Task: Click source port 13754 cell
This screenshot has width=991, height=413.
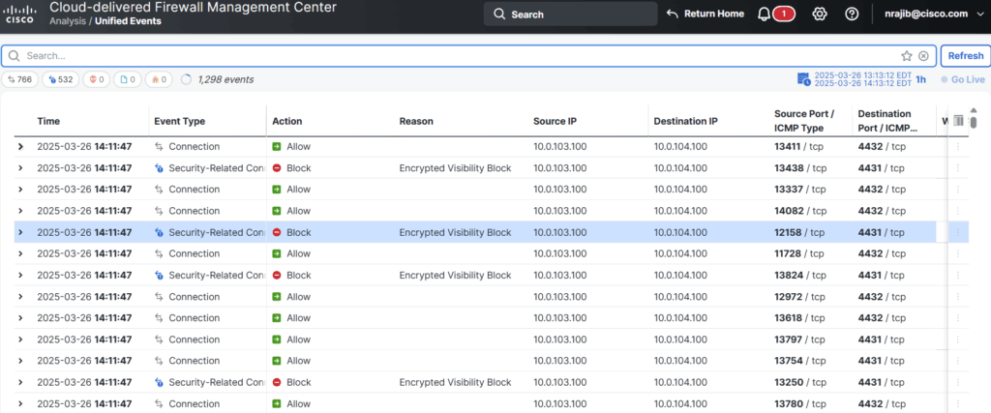Action: click(x=799, y=361)
